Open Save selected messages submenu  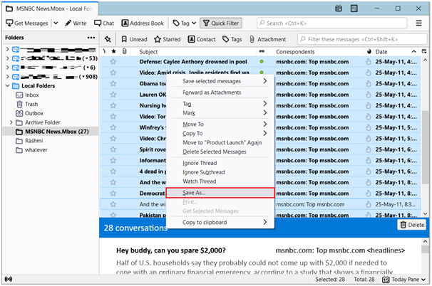[x=220, y=81]
